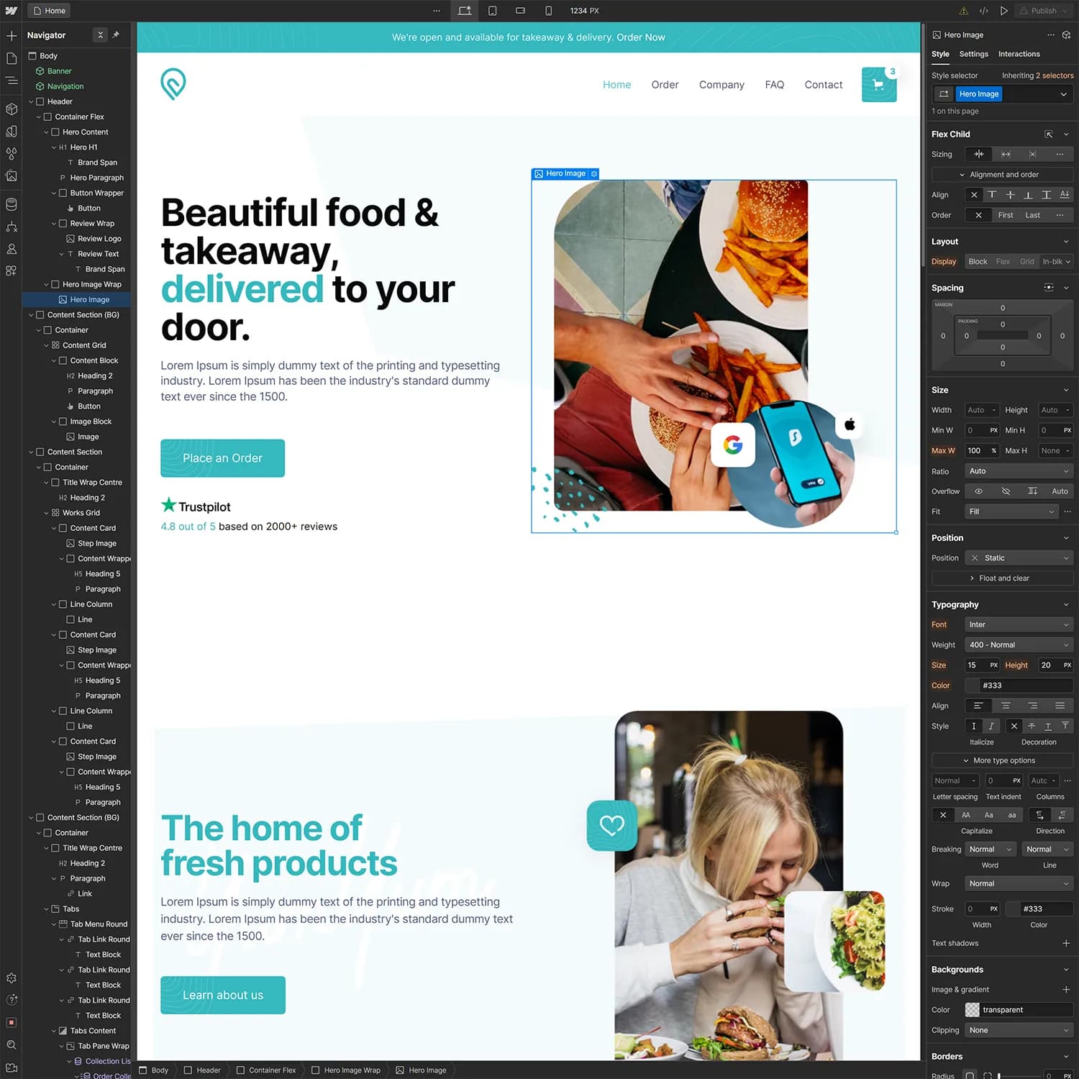Open the Users panel
The height and width of the screenshot is (1079, 1079).
(11, 248)
